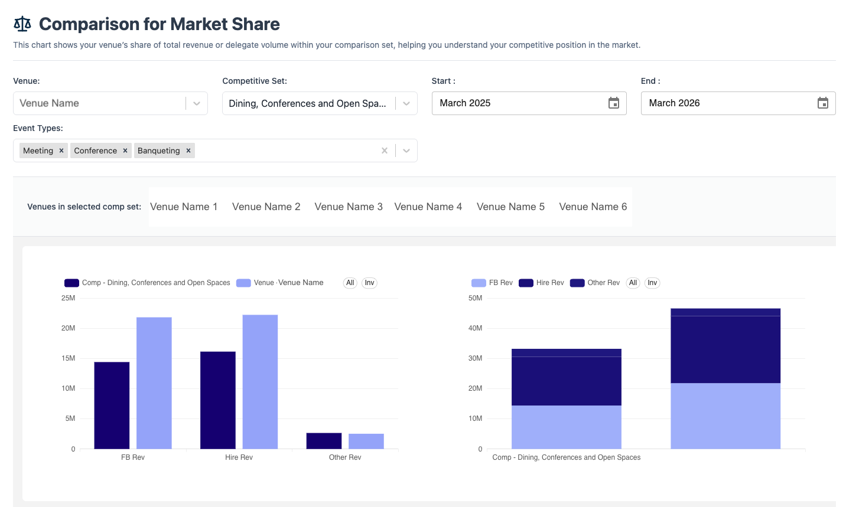The height and width of the screenshot is (507, 846).
Task: Remove the Conference event type tag
Action: click(x=125, y=151)
